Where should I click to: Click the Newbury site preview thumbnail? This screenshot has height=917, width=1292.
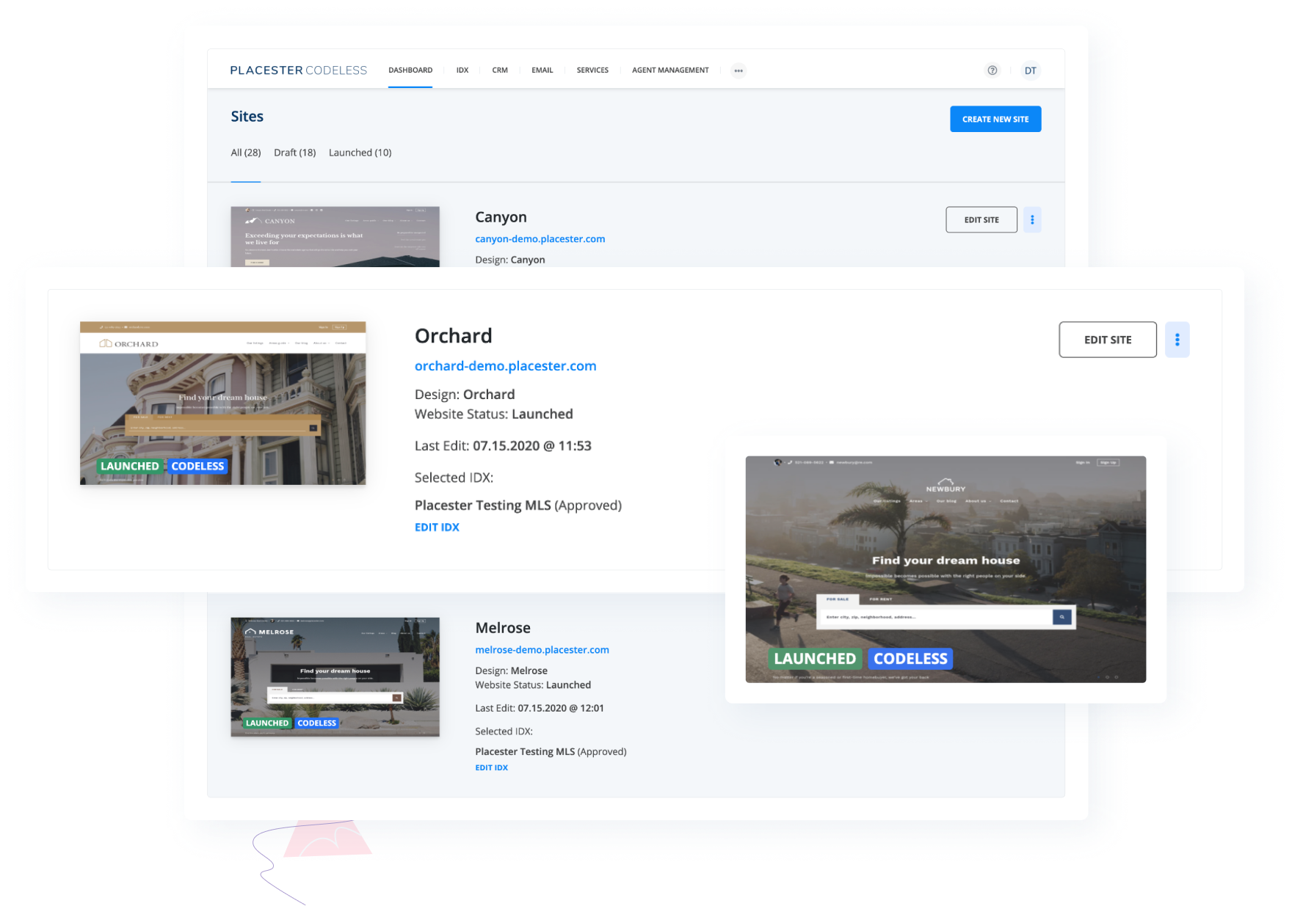946,569
